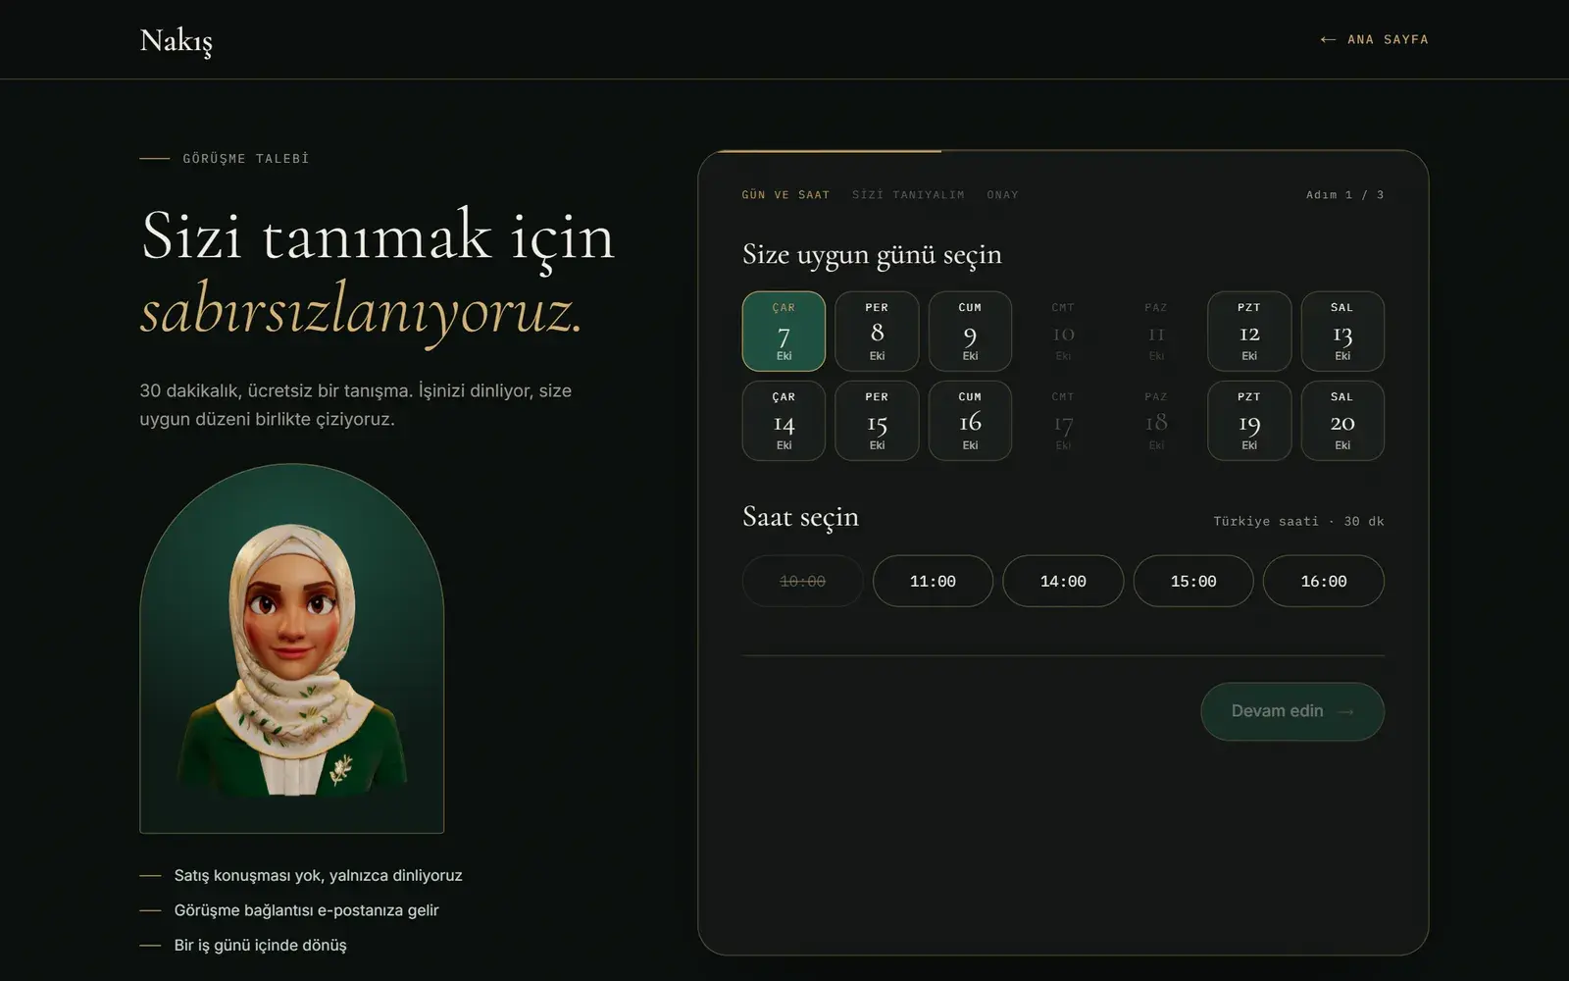
Task: Click the Devam edin button
Action: [x=1292, y=711]
